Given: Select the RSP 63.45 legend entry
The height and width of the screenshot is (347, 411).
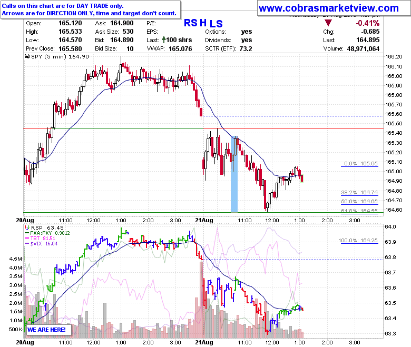Looking at the screenshot, I should pos(47,227).
